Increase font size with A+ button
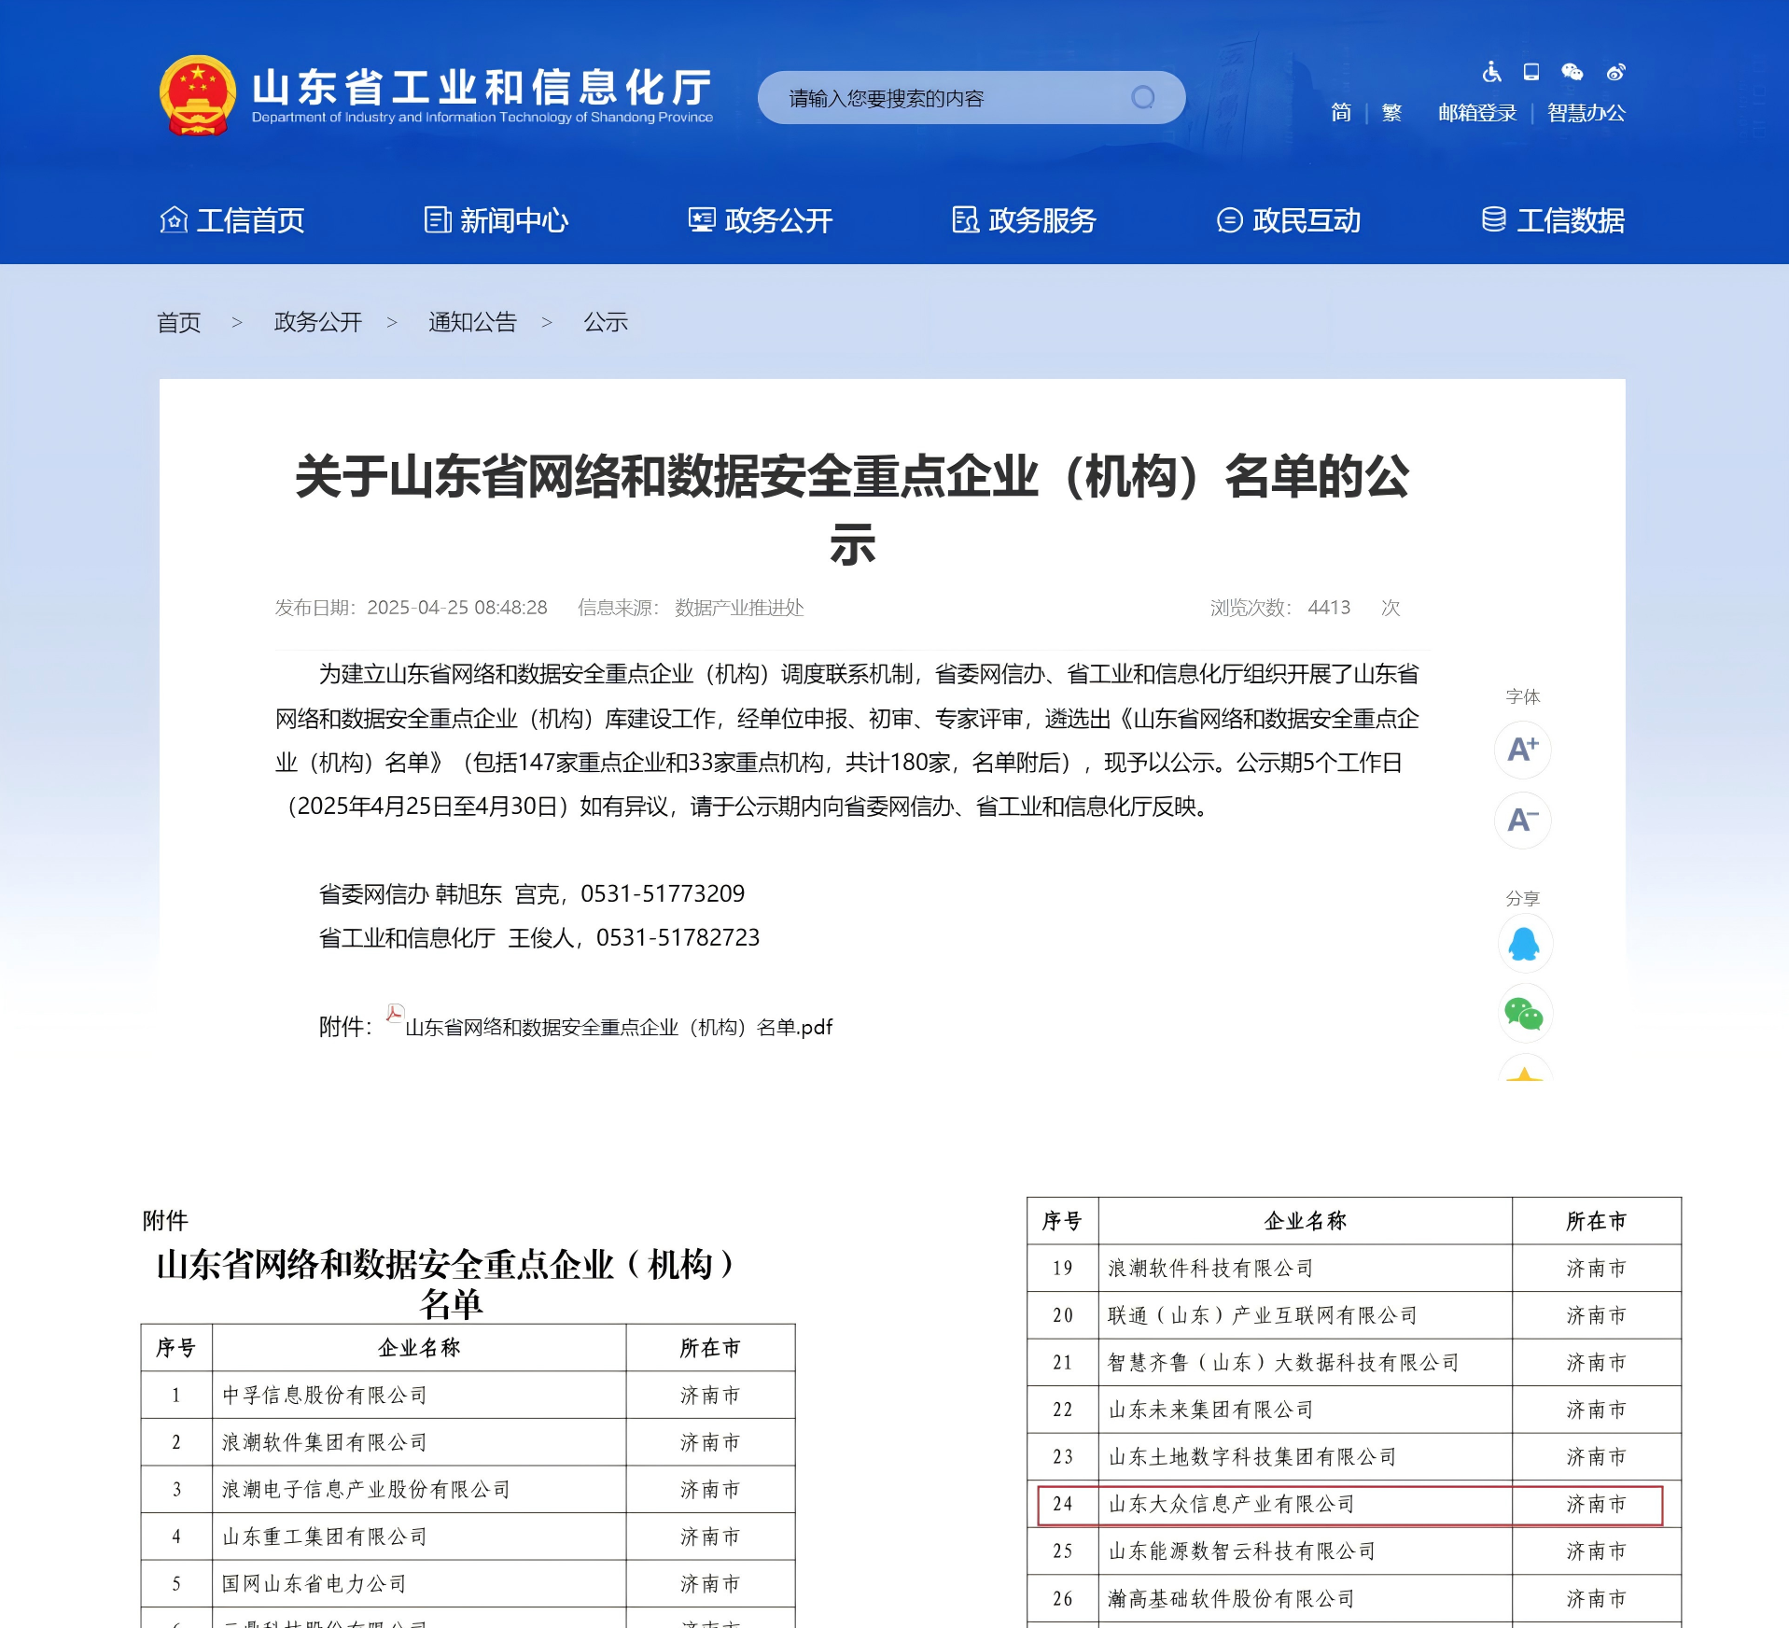This screenshot has height=1628, width=1789. pyautogui.click(x=1523, y=749)
